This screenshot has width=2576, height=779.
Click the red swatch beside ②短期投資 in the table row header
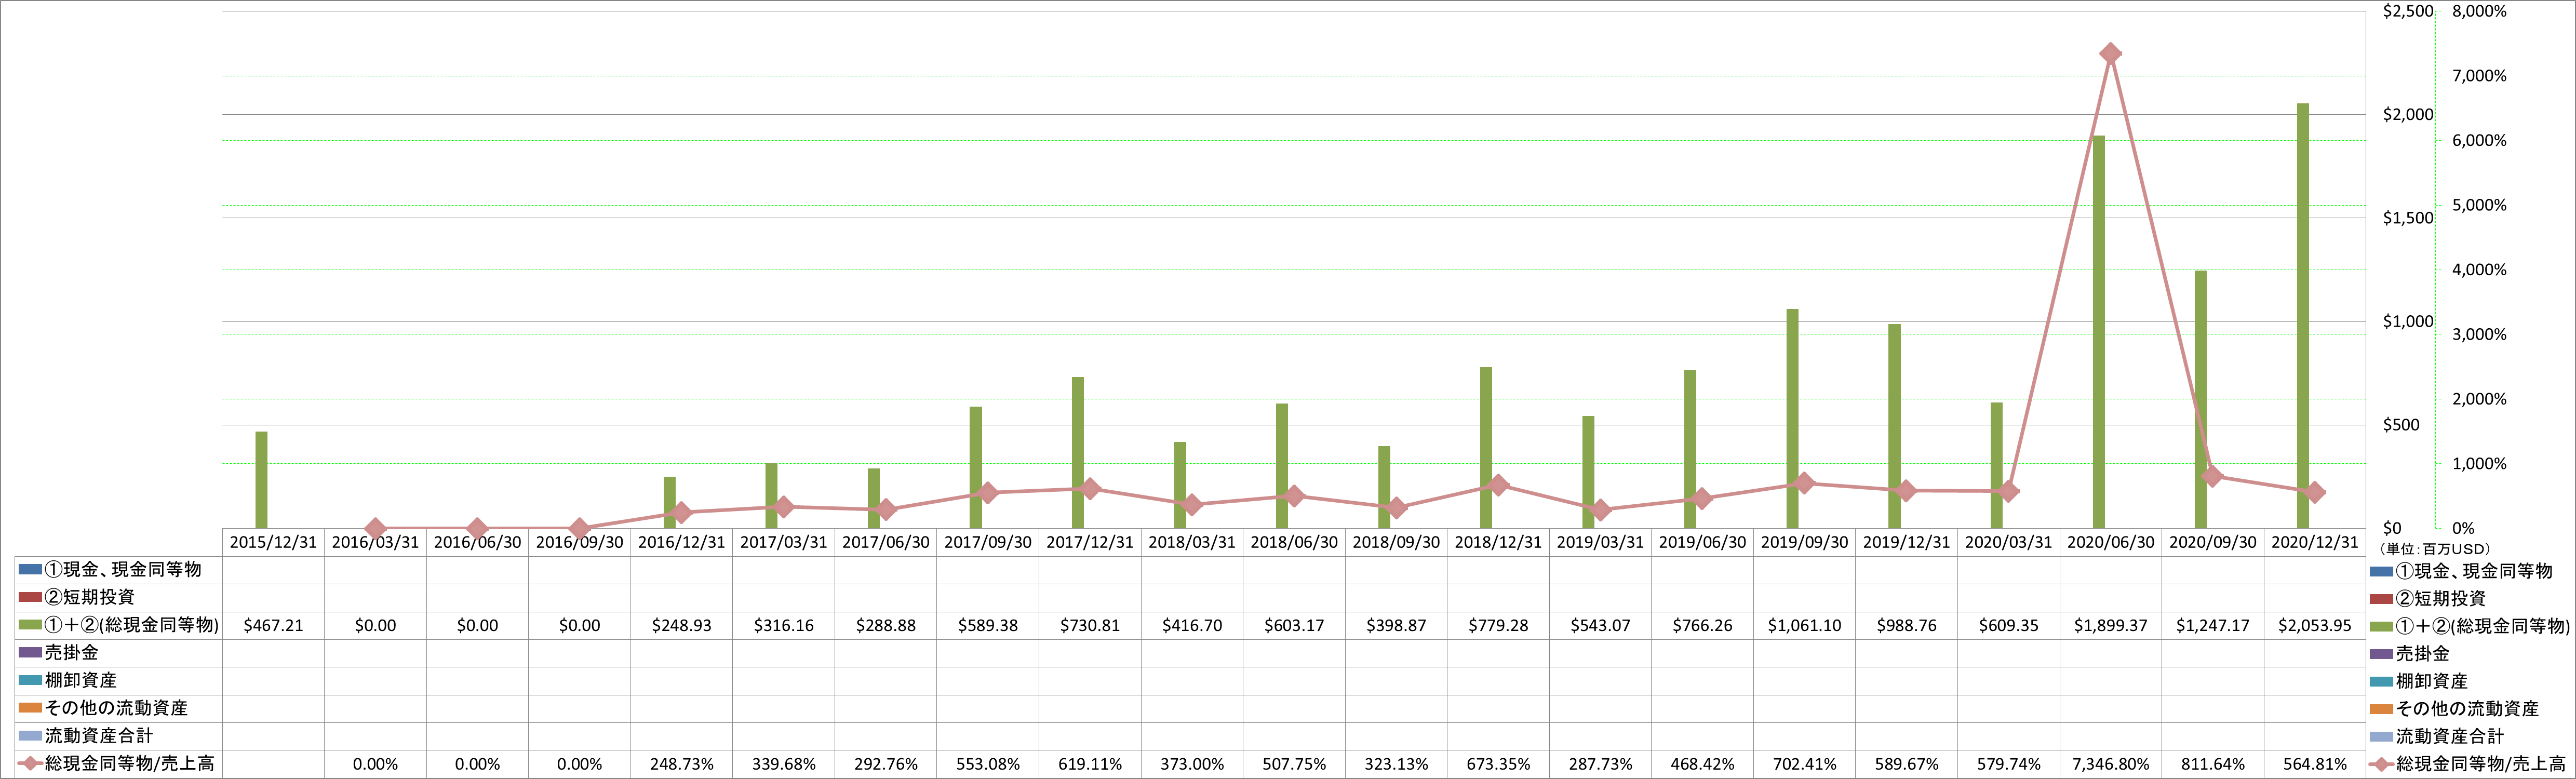click(x=30, y=597)
